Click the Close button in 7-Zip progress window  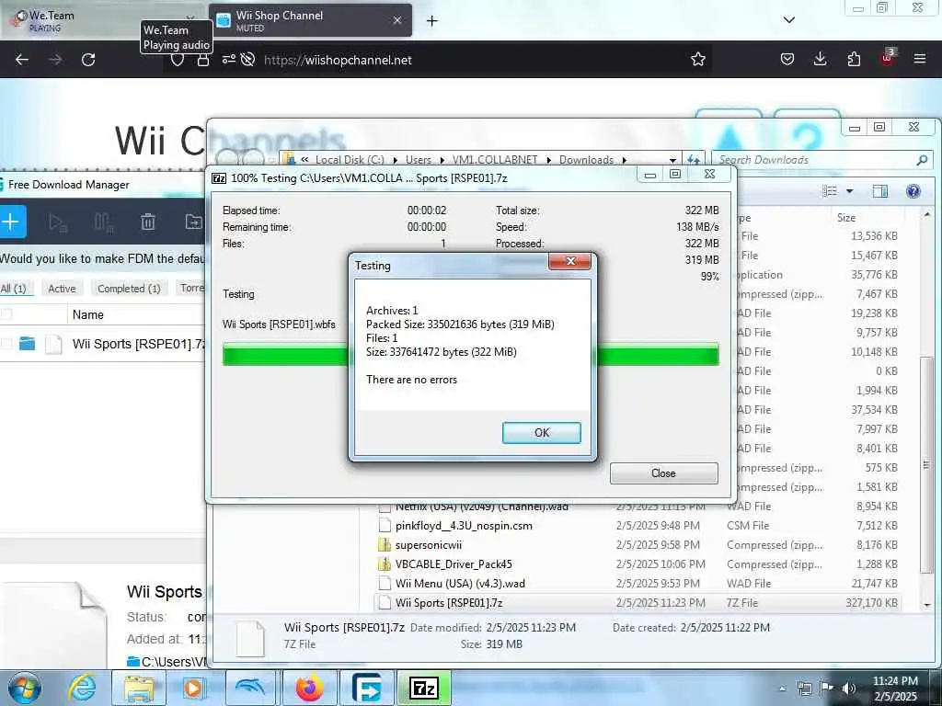(663, 473)
